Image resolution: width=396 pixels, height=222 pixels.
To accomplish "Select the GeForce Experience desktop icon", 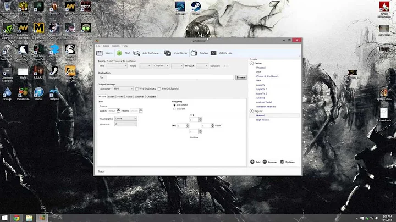I will 7,31.
